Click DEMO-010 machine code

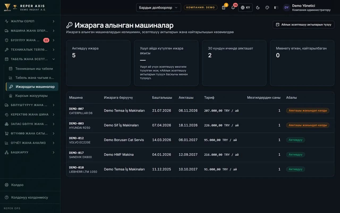point(76,167)
